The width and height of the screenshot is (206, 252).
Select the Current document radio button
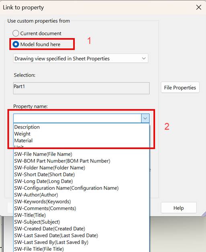coord(16,33)
